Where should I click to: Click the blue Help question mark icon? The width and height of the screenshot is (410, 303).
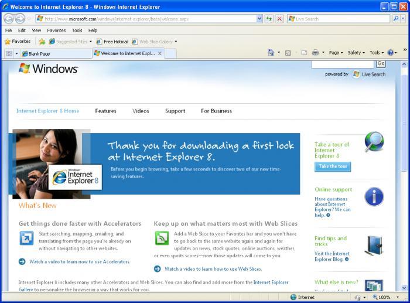391,53
